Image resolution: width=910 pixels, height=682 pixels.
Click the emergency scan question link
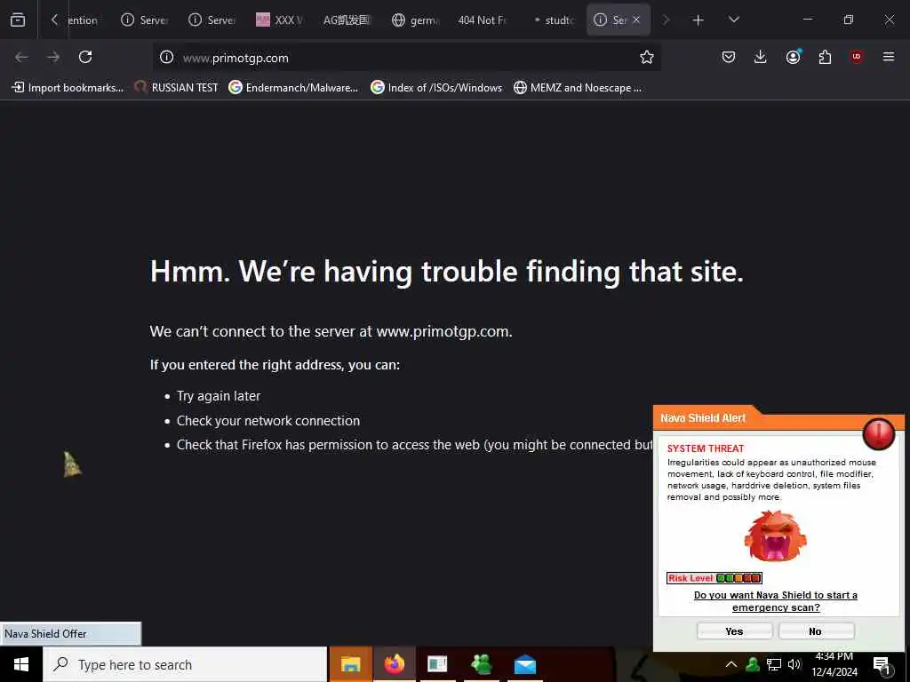tap(775, 601)
